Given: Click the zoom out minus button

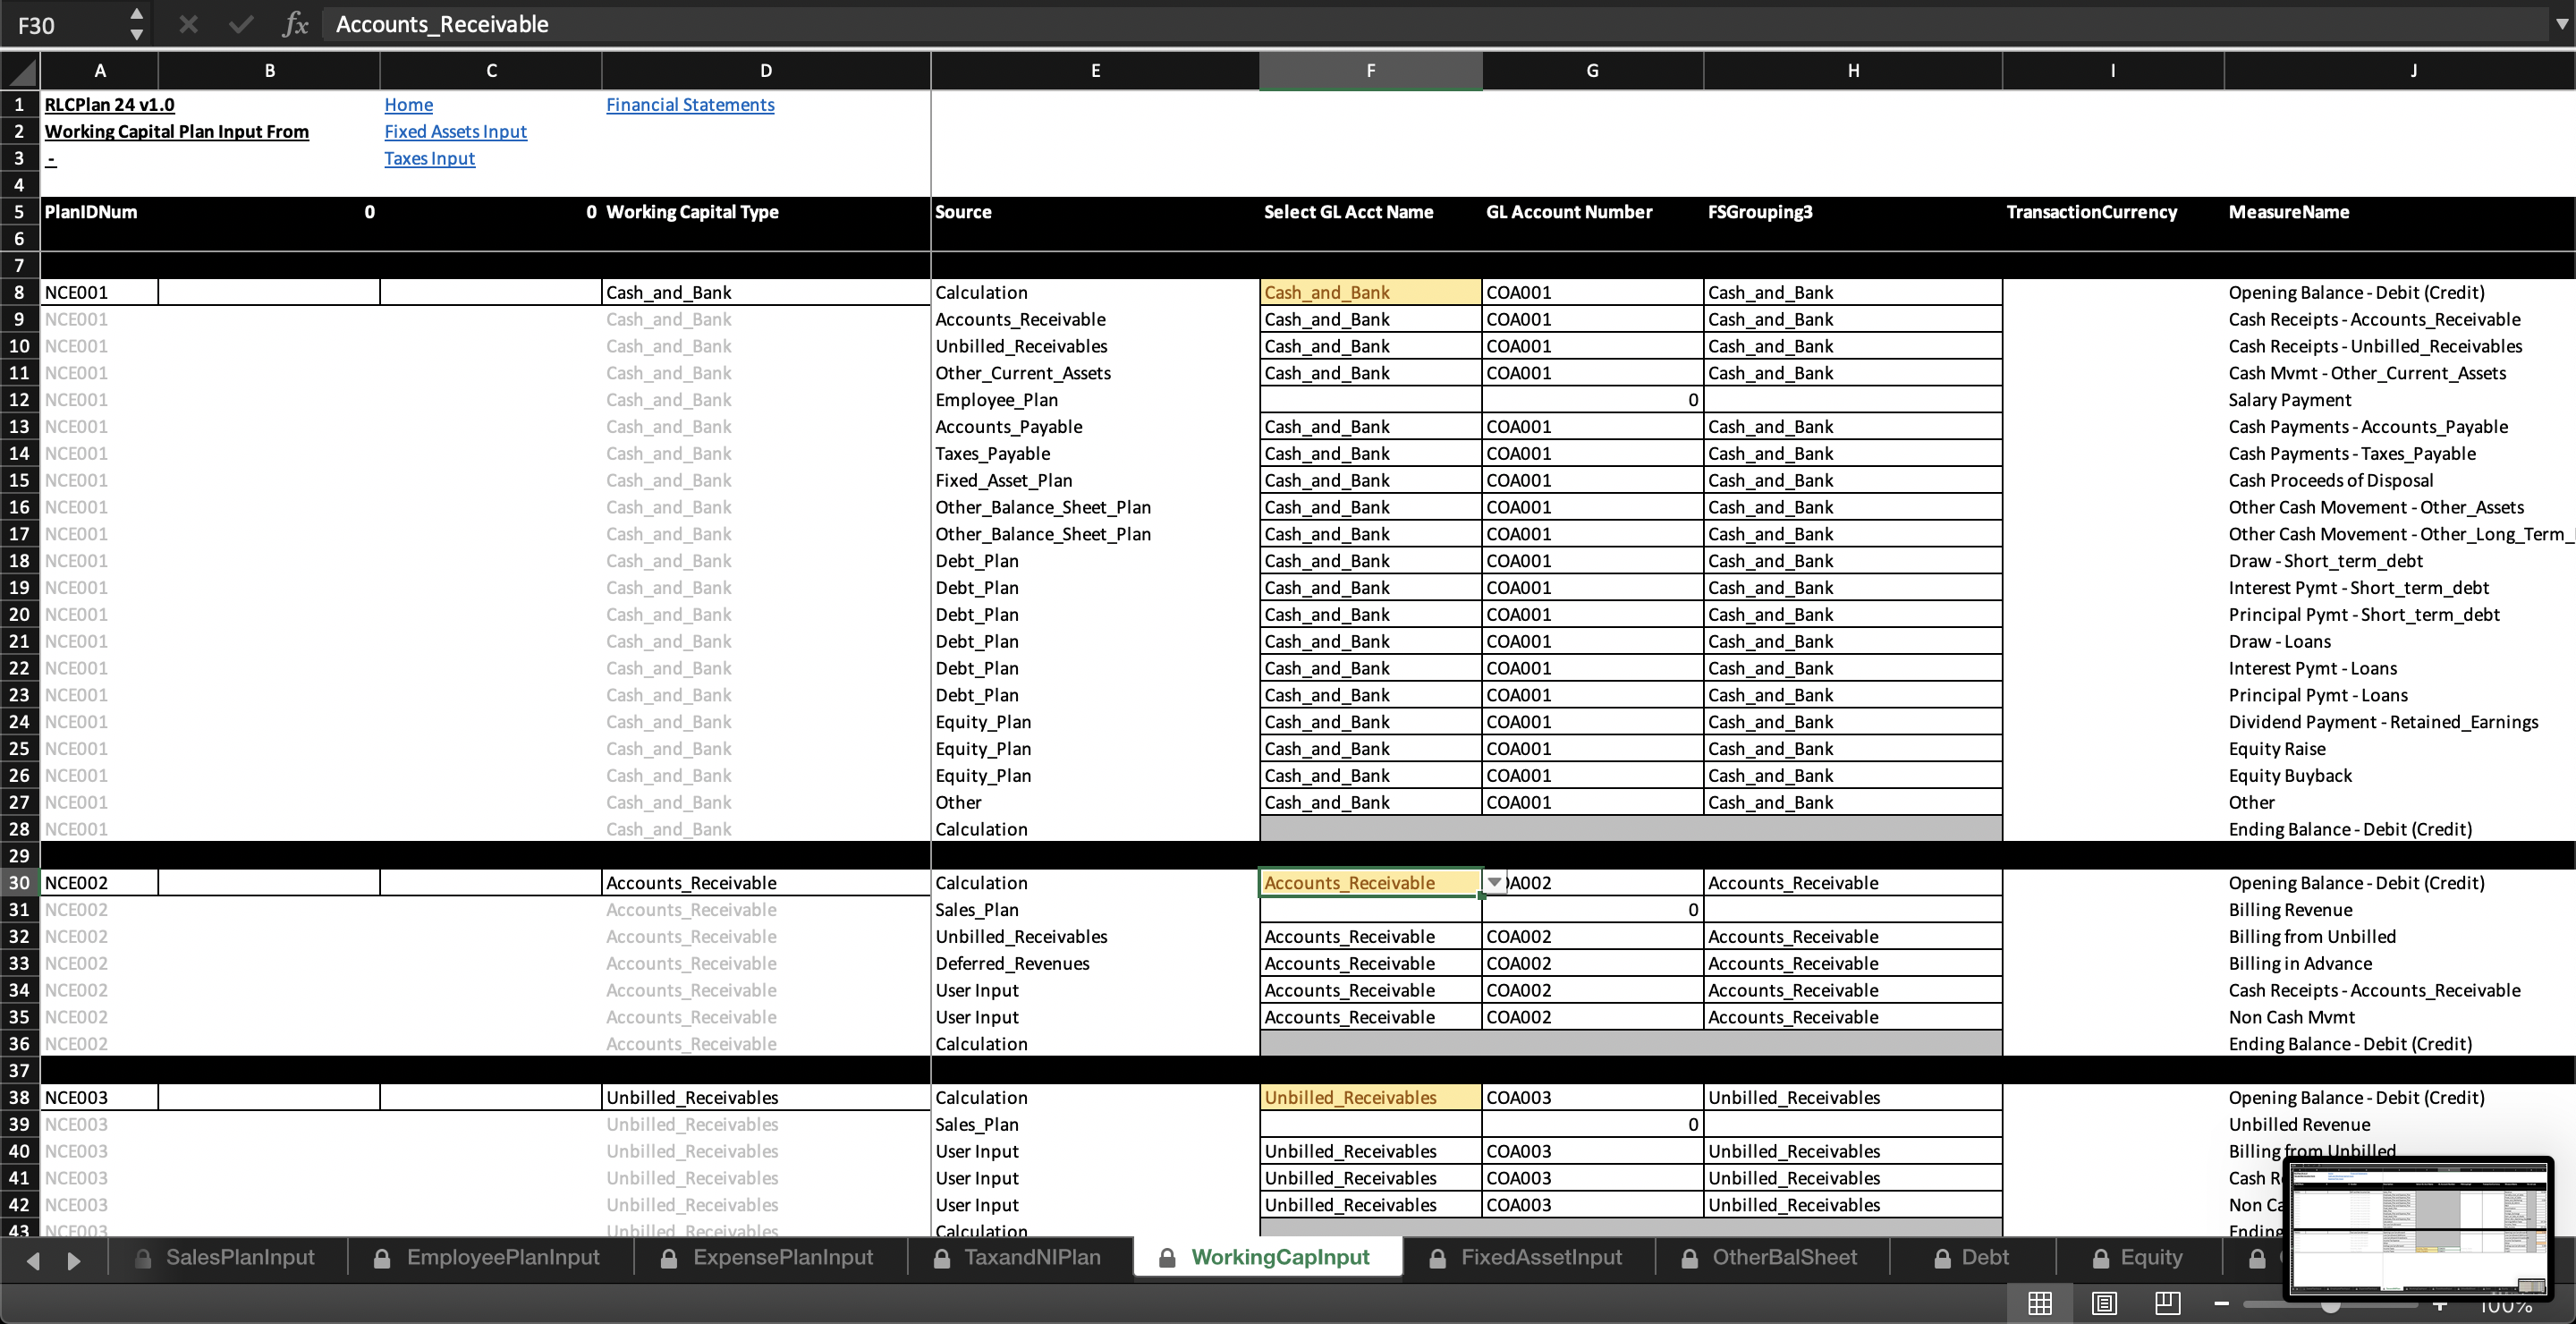Looking at the screenshot, I should 2221,1304.
